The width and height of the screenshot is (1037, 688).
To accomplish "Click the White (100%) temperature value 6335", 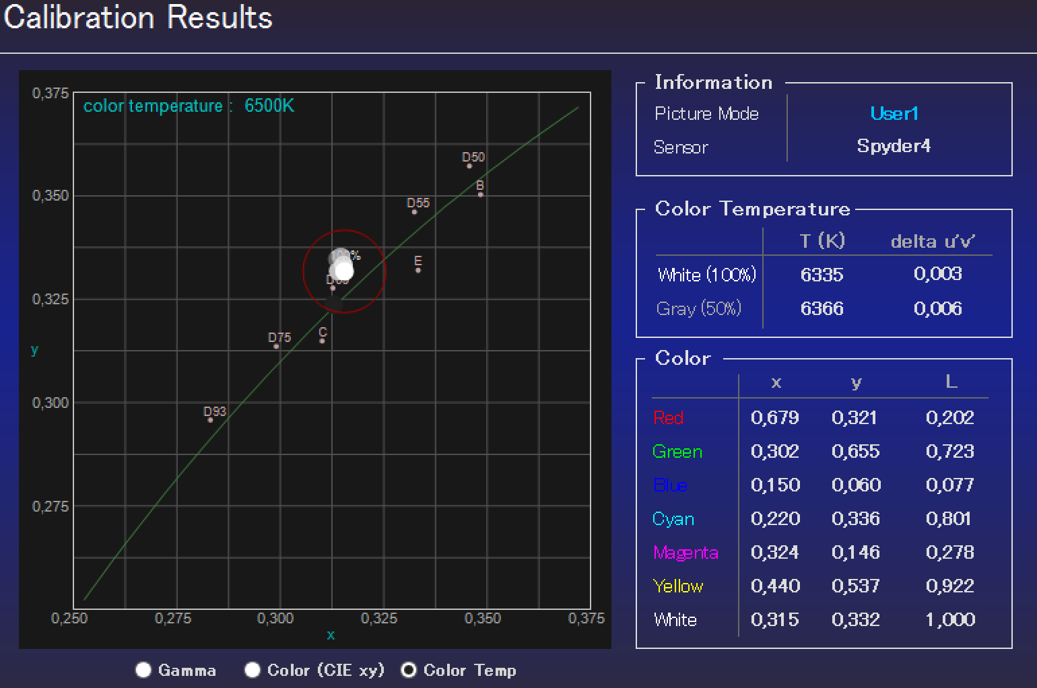I will [x=822, y=275].
